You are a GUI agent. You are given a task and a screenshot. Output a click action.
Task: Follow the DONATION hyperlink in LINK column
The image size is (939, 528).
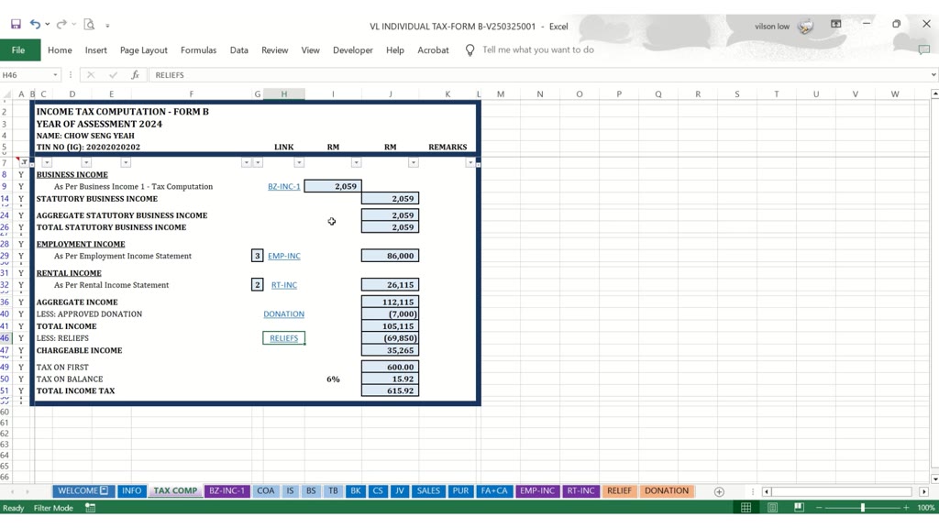[284, 313]
